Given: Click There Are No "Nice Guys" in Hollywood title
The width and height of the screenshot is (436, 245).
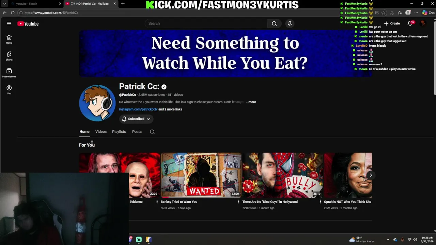Looking at the screenshot, I should (x=270, y=202).
